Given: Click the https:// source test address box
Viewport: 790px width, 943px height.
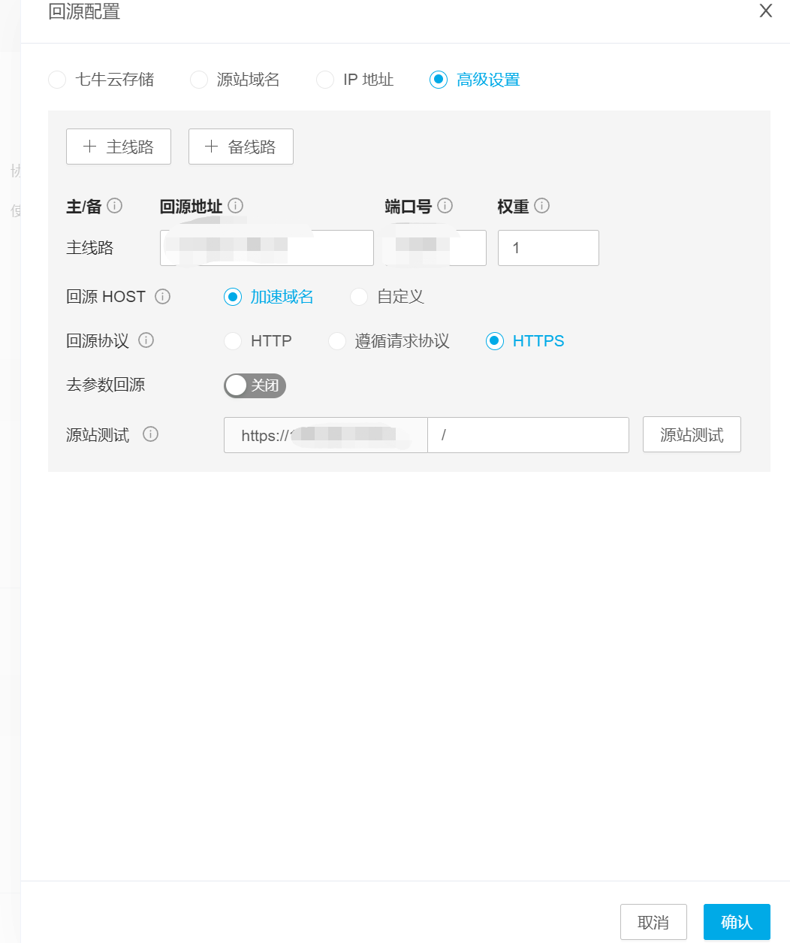Looking at the screenshot, I should pyautogui.click(x=326, y=435).
